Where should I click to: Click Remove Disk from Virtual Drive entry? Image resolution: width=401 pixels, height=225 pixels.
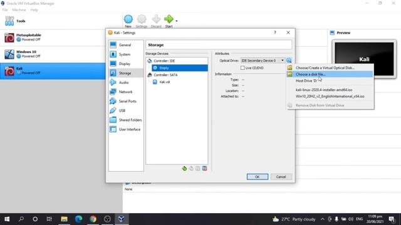tap(330, 106)
